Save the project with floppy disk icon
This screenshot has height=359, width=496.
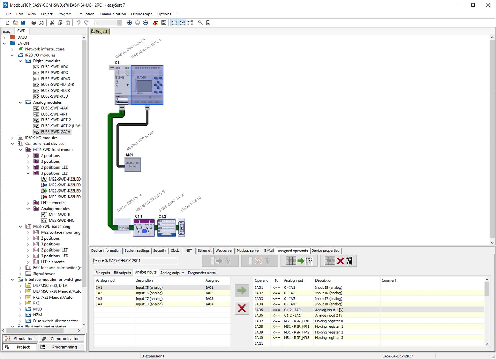(x=23, y=23)
